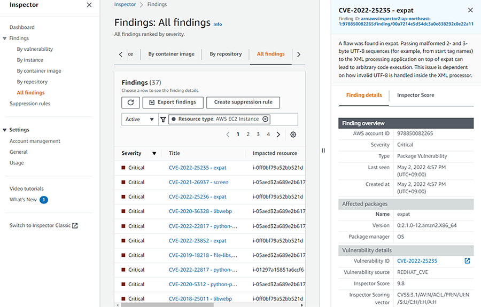Select the Finding details tab
This screenshot has width=481, height=307.
pyautogui.click(x=364, y=95)
